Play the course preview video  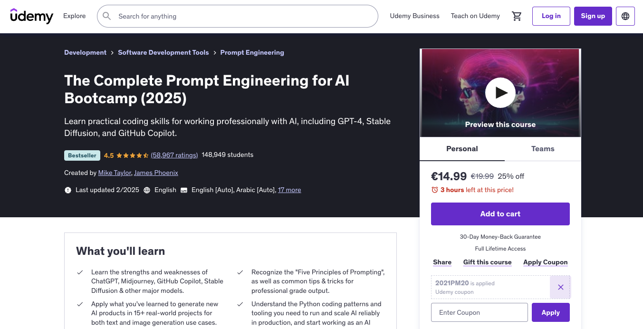click(x=500, y=93)
